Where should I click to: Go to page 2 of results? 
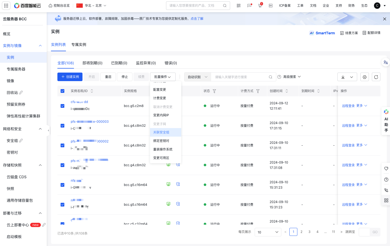tap(301, 232)
